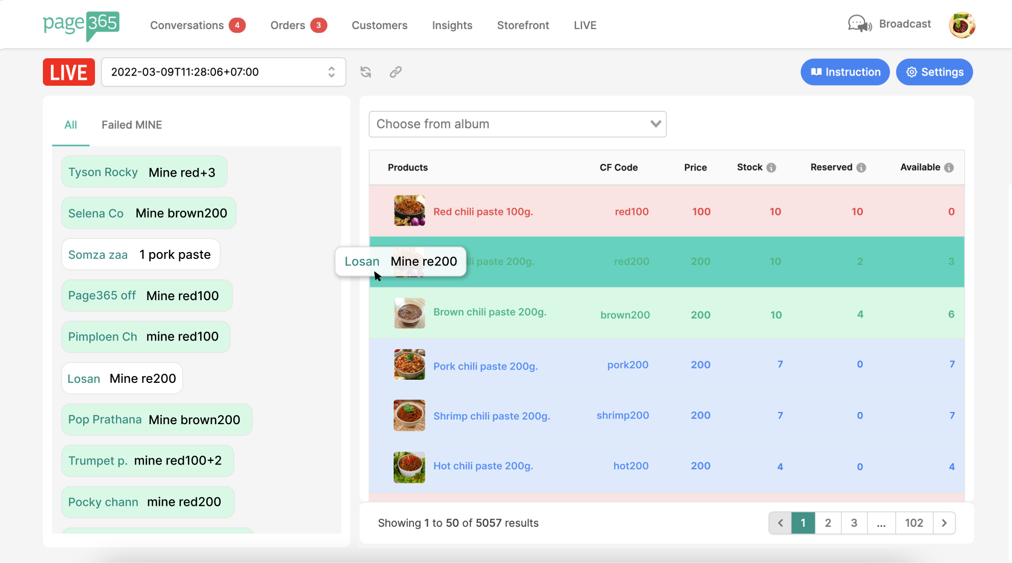Open the Shrimp chili paste 200g. product link
Image resolution: width=1012 pixels, height=563 pixels.
491,416
